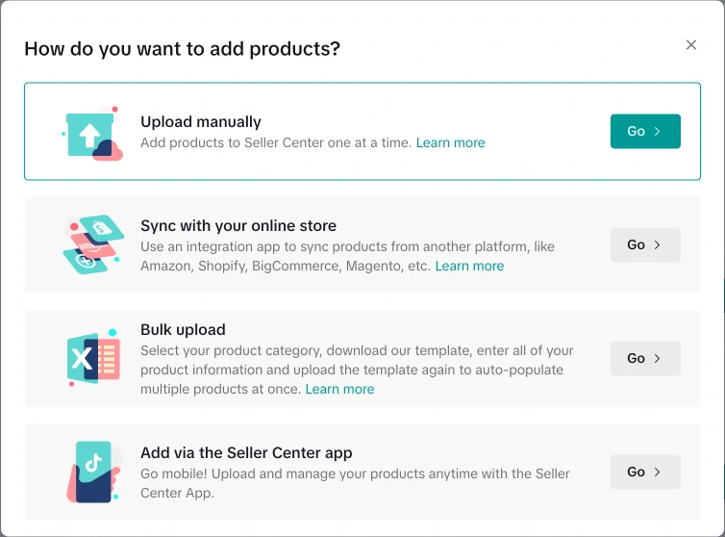This screenshot has height=537, width=725.
Task: Click the Bulk upload spreadsheet icon
Action: [93, 358]
